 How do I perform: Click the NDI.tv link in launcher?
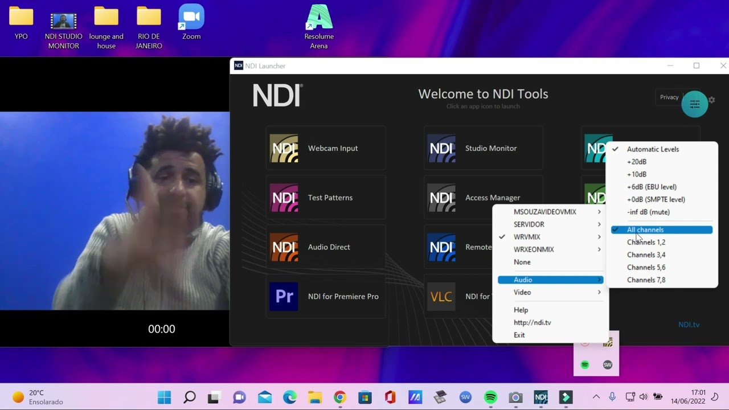pyautogui.click(x=689, y=325)
